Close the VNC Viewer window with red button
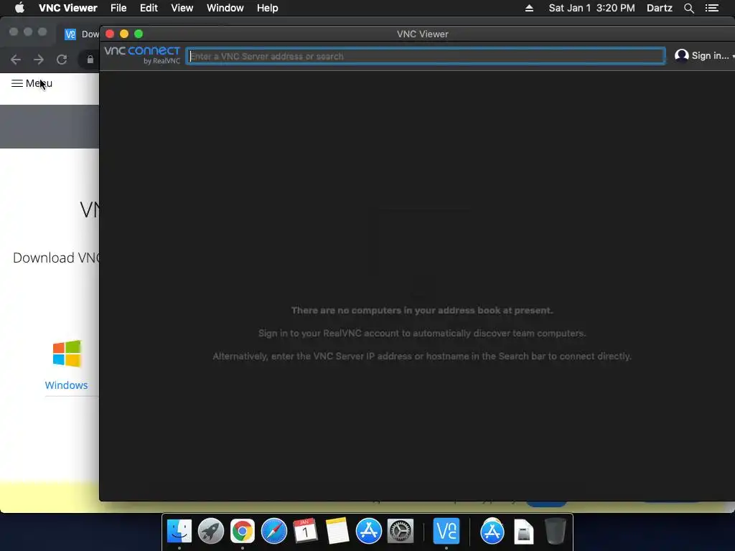 click(x=110, y=34)
